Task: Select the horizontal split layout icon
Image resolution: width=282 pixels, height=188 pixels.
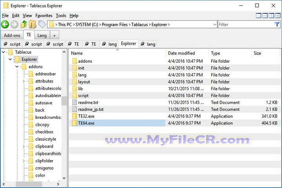Action: coord(265,16)
